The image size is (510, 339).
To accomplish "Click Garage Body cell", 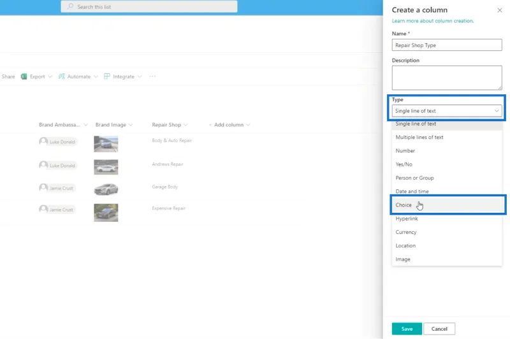I will pos(165,187).
